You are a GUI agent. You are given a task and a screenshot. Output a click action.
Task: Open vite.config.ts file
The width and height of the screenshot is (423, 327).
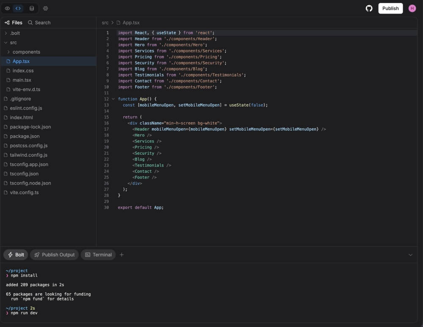tap(49, 193)
